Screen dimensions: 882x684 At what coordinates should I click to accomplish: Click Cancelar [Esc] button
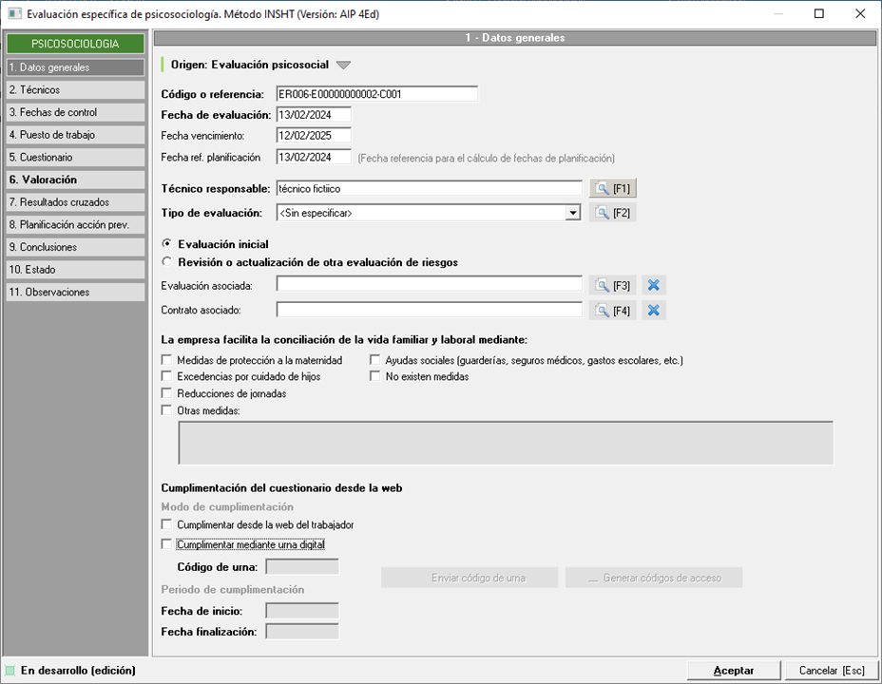point(832,671)
